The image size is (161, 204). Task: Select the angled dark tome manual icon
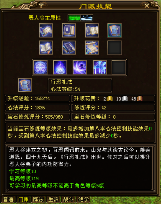tap(69, 48)
